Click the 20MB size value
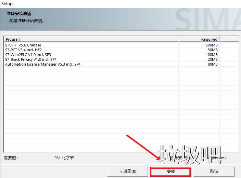 click(213, 59)
